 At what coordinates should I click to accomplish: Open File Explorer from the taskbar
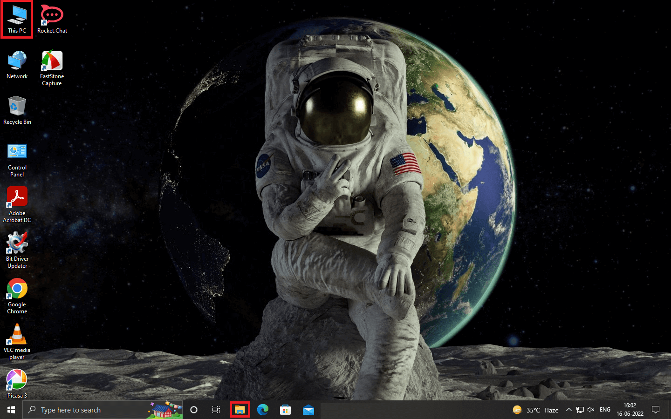[x=240, y=410]
